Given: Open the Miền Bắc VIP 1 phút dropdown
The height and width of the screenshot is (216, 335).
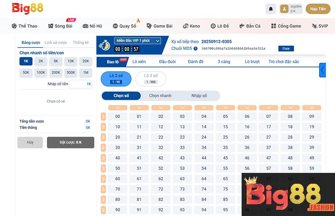Looking at the screenshot, I should coord(137,41).
